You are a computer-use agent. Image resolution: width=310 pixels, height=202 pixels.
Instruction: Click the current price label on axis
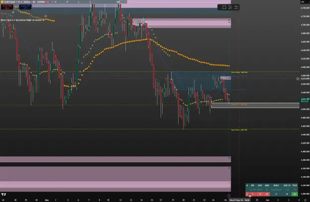click(305, 100)
